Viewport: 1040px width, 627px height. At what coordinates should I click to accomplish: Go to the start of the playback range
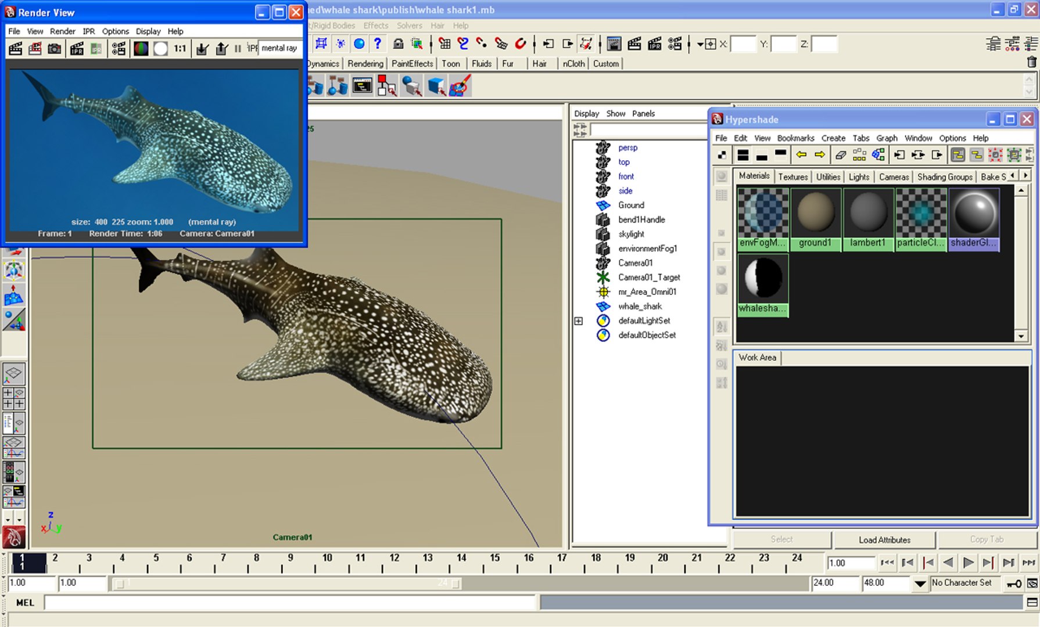click(x=887, y=563)
